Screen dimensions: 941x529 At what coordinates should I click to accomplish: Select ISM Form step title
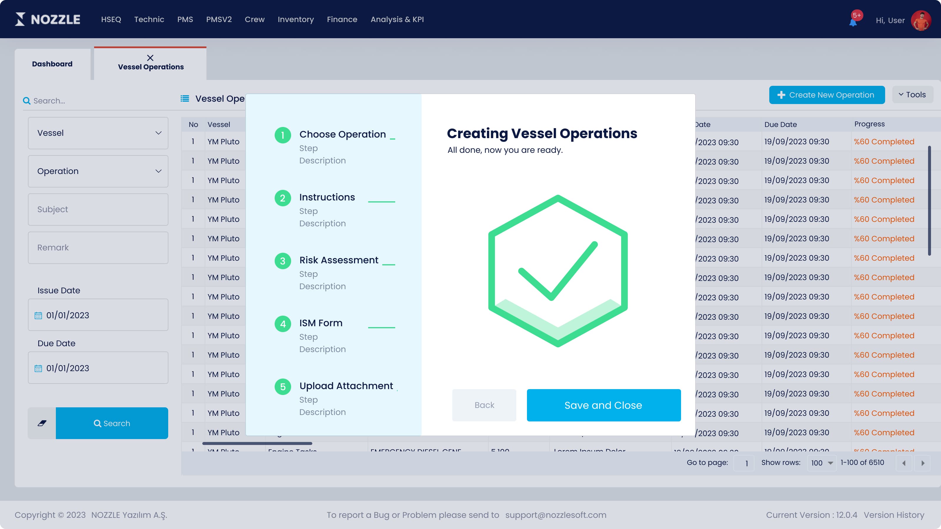(321, 323)
